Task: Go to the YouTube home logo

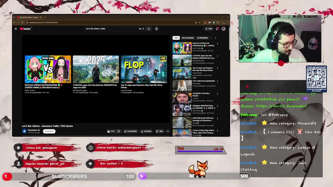Action: tap(25, 29)
